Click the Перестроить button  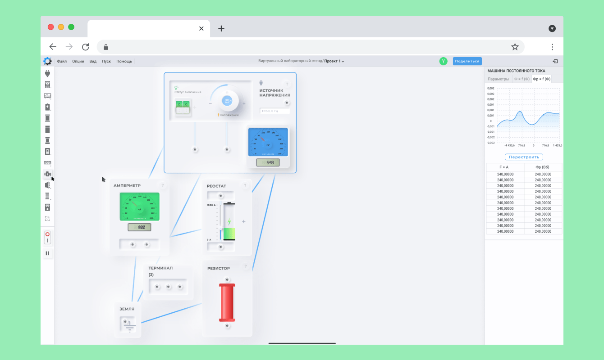coord(524,157)
